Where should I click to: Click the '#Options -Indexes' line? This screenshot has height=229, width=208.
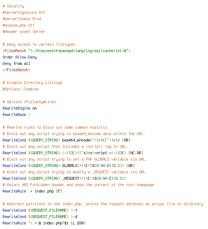click(21, 89)
